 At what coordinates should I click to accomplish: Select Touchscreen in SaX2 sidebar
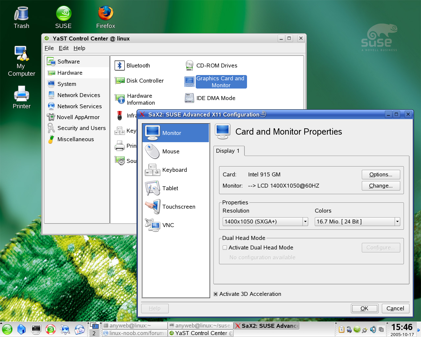tap(176, 207)
